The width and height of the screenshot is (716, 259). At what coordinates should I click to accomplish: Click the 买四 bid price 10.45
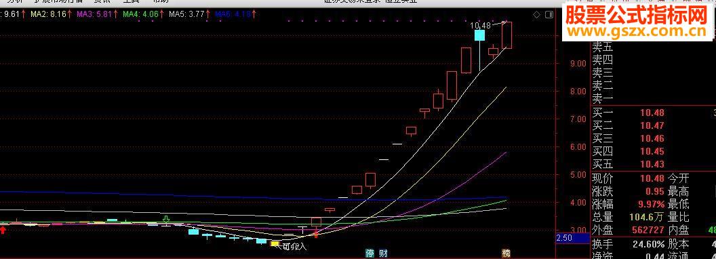[652, 151]
